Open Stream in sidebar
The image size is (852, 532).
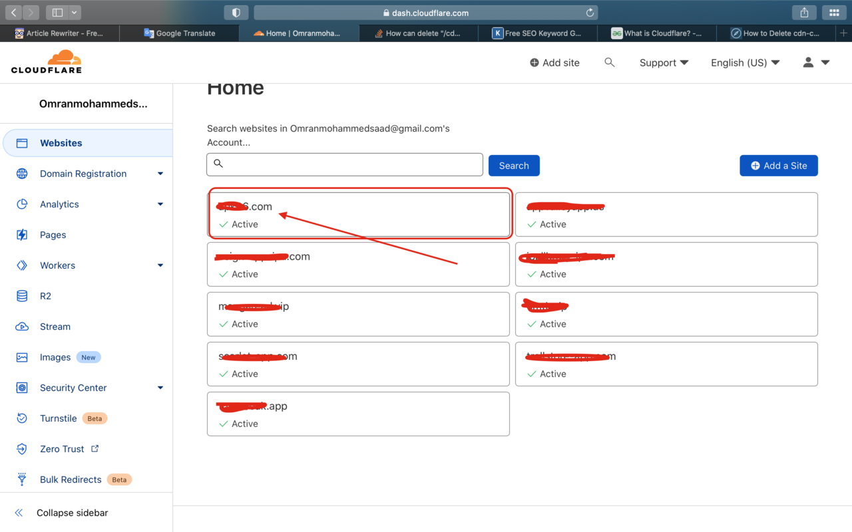tap(55, 327)
